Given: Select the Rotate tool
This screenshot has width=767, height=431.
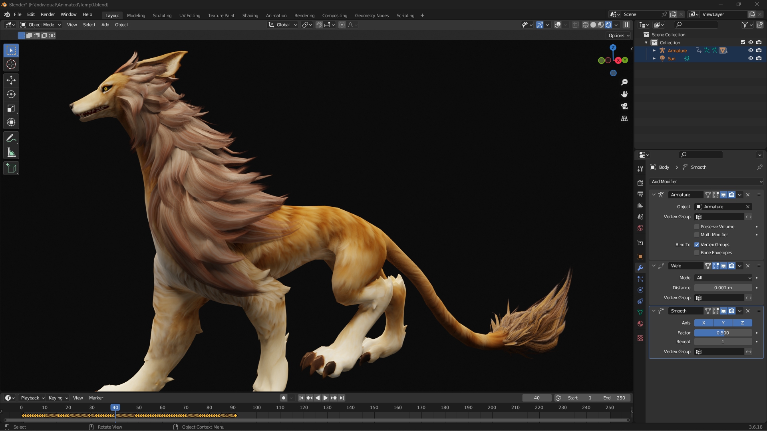Looking at the screenshot, I should coord(11,95).
